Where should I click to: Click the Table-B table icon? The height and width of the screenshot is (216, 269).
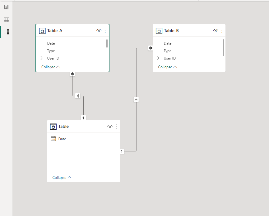pyautogui.click(x=159, y=31)
